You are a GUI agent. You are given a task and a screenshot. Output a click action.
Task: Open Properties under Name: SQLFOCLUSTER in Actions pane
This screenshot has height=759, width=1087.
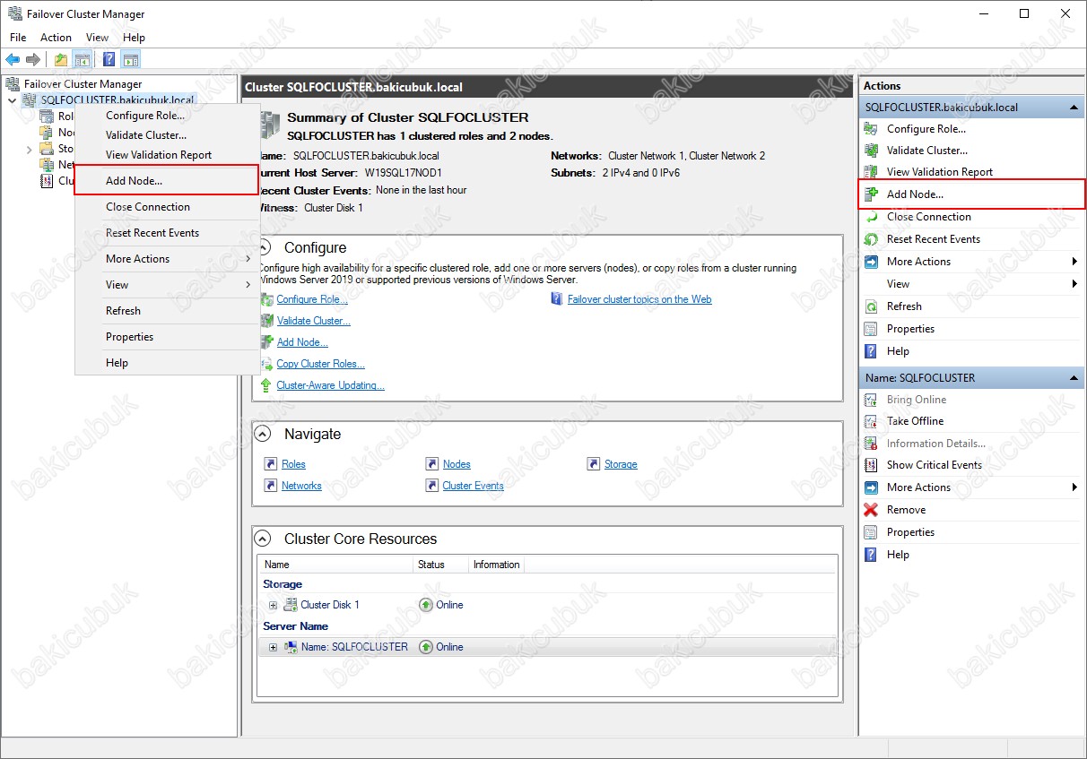tap(910, 532)
